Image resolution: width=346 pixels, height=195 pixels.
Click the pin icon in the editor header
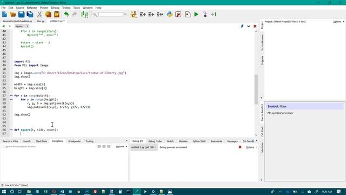(x=242, y=26)
